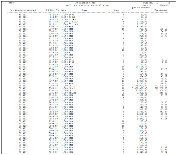Click tax amount 671.760,00
The image size is (177, 155).
pos(161,88)
